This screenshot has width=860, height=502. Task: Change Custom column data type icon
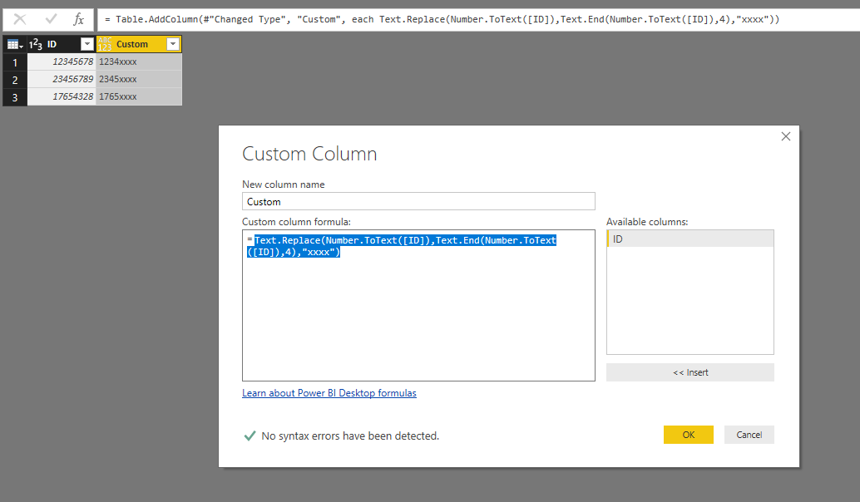(105, 44)
